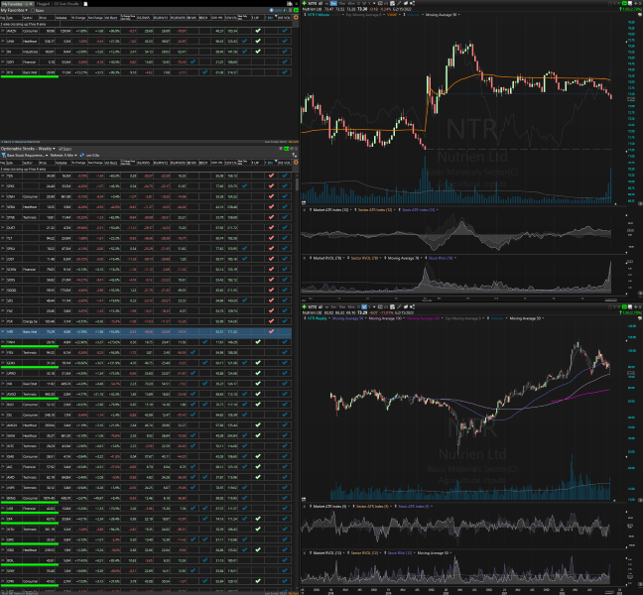Switch to OS Scan Results tab
Viewport: 643px width, 595px height.
66,4
